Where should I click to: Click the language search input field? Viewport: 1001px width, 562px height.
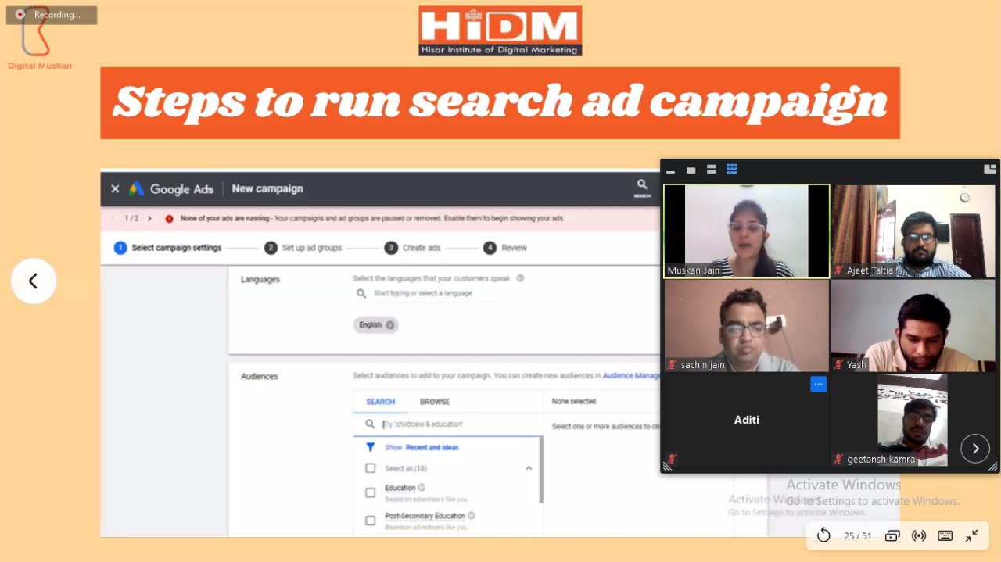click(438, 293)
